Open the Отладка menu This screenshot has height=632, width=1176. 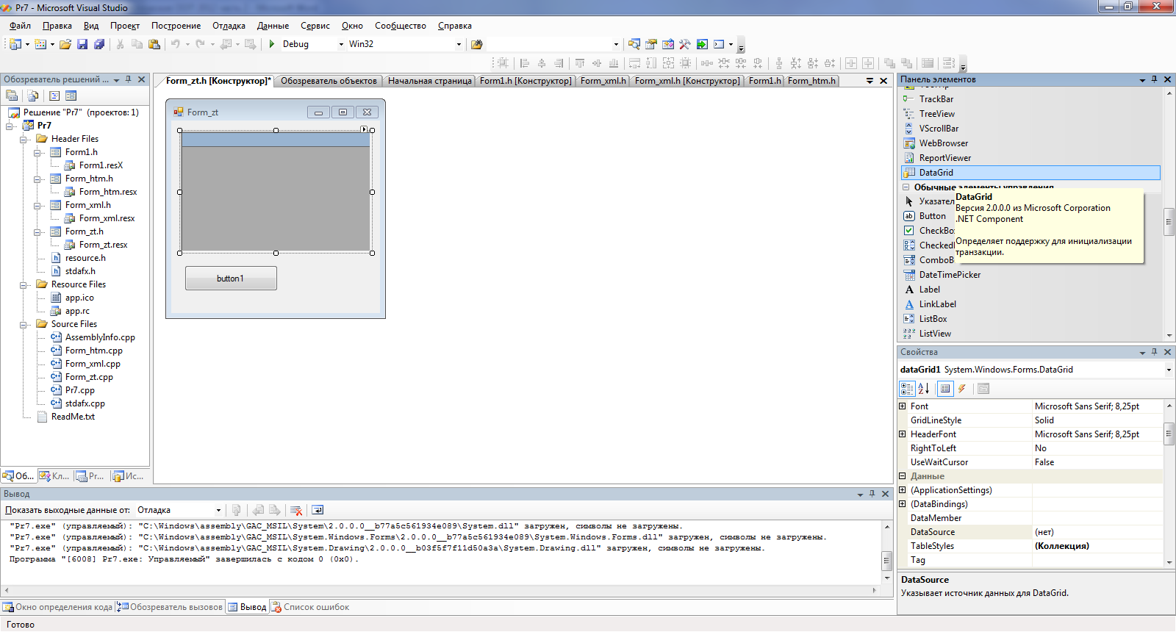(x=229, y=26)
